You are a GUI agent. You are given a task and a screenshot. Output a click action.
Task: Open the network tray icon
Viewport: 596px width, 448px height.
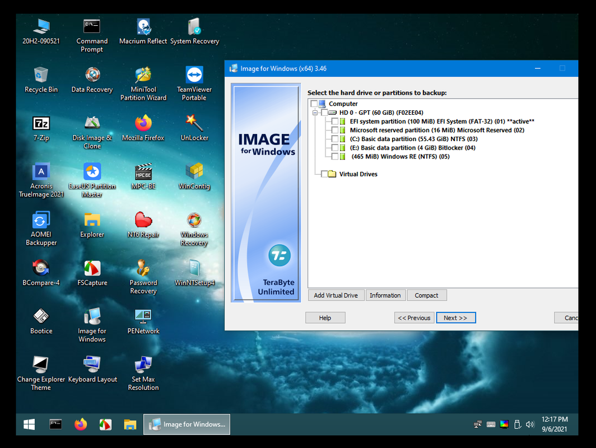point(478,424)
